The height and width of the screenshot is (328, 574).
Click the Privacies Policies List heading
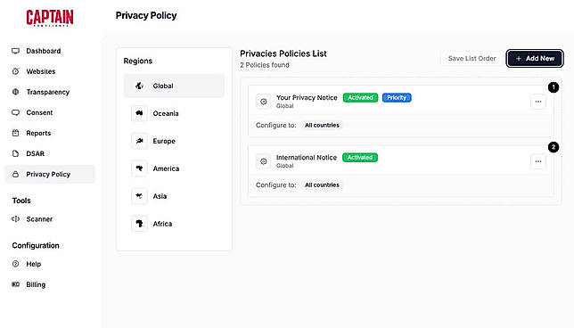283,53
